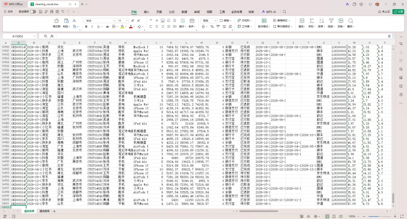
Task: Add a new sheet with plus button
Action: click(x=54, y=211)
